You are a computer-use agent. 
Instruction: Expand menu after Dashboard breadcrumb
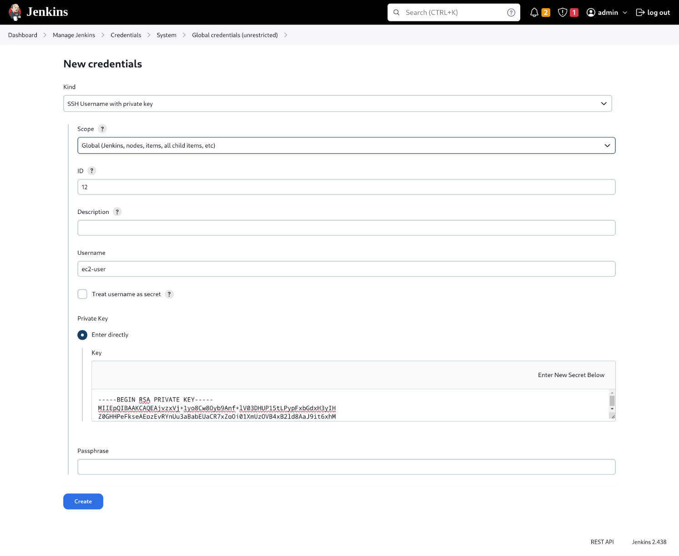(x=45, y=35)
